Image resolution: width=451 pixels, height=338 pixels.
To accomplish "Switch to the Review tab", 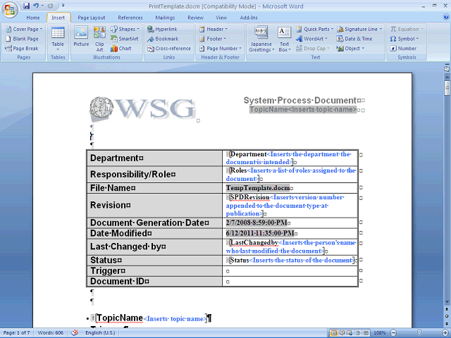I will 196,18.
